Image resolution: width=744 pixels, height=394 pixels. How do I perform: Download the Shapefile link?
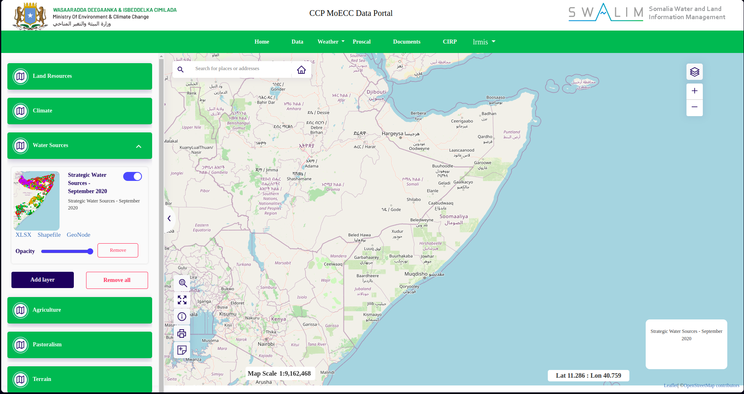(49, 235)
